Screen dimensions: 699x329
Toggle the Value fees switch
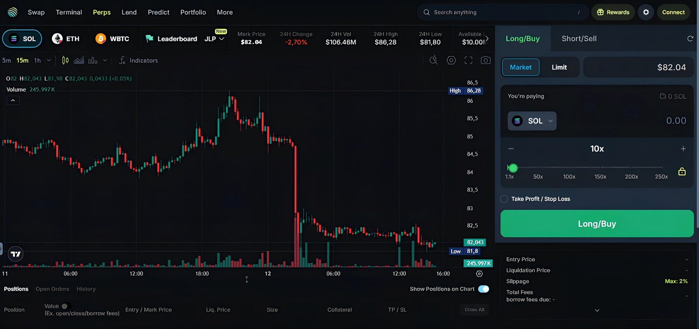point(66,306)
